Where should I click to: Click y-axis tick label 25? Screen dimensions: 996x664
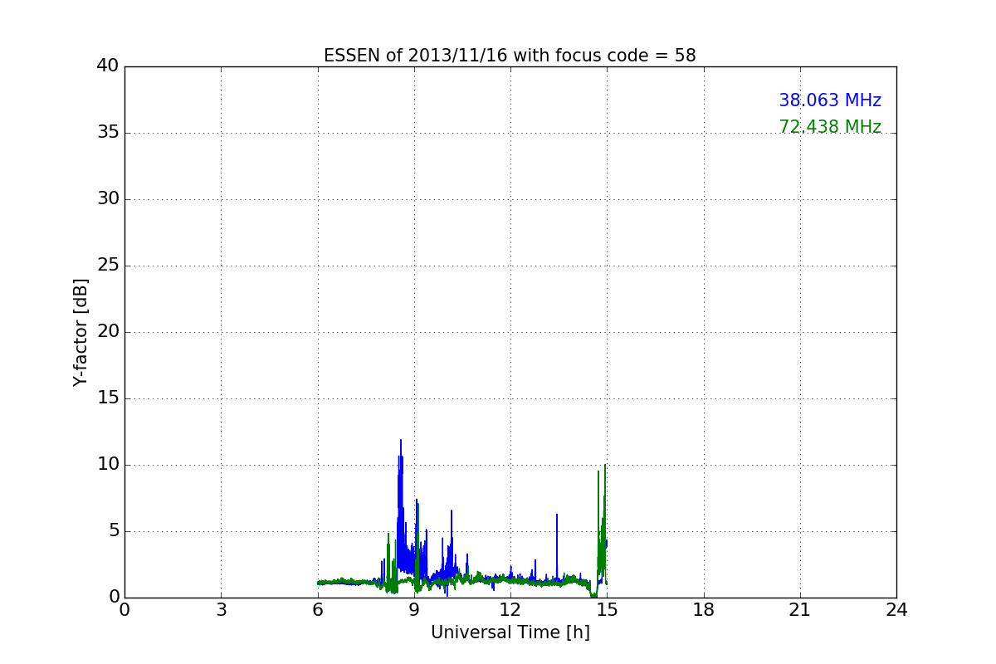tap(108, 266)
